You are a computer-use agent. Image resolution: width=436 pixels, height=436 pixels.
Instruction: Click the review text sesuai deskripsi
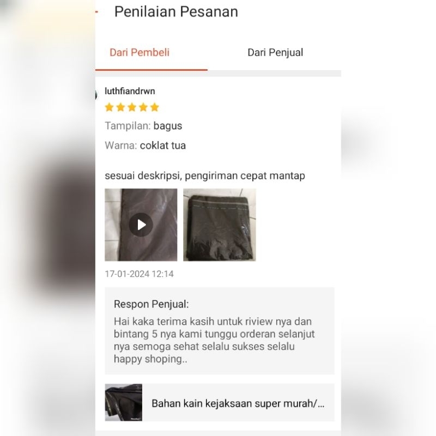pos(205,175)
